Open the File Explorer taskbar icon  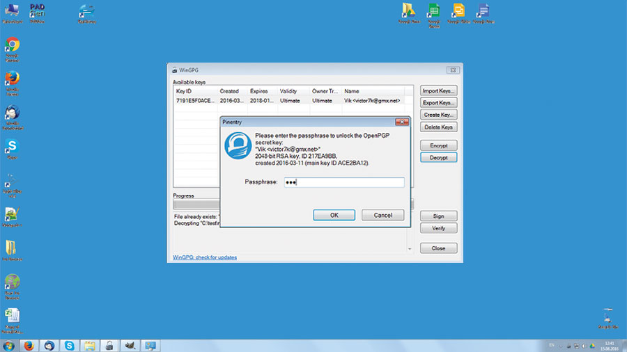point(89,345)
